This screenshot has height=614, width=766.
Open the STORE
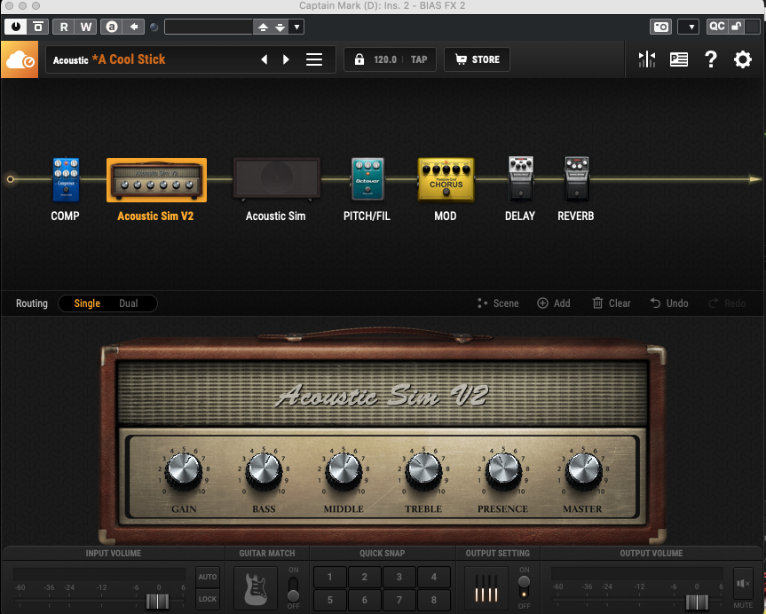(x=477, y=59)
